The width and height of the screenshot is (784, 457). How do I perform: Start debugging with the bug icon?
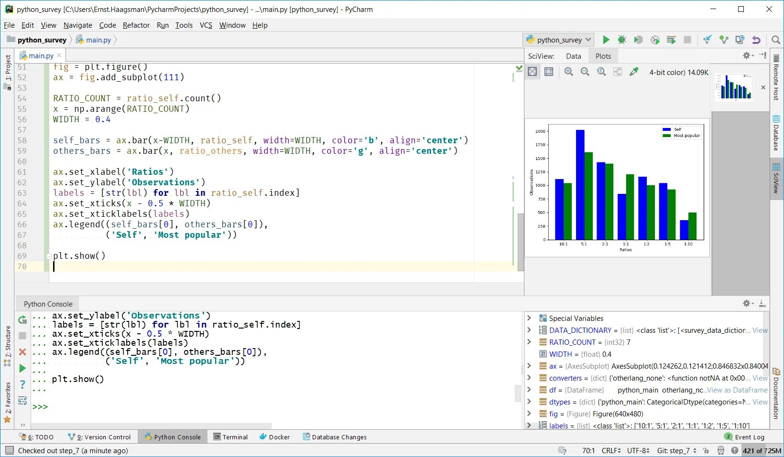(622, 40)
